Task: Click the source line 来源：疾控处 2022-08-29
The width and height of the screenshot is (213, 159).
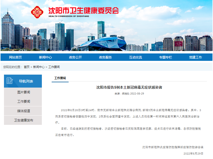Action: click(x=129, y=94)
